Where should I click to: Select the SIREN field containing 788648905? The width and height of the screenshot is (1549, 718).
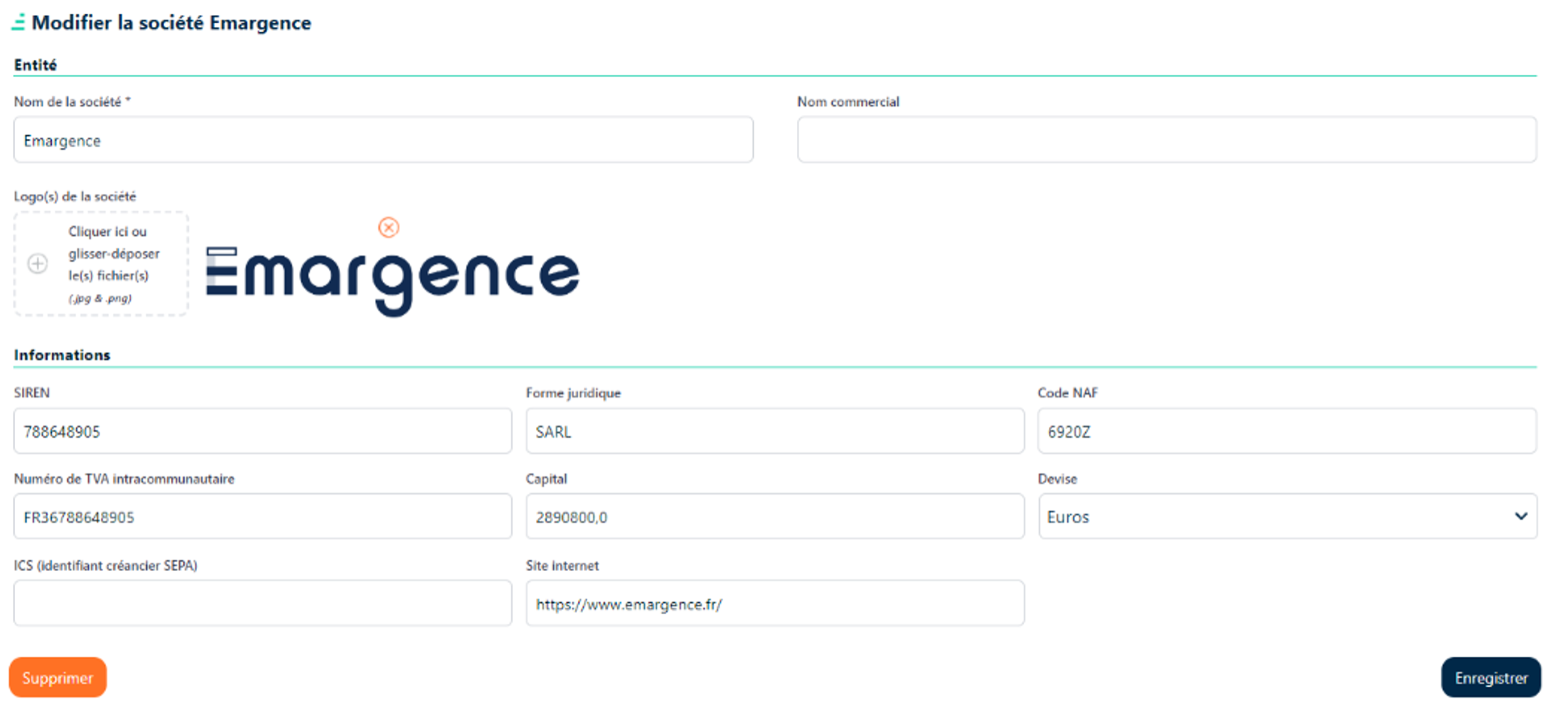coord(262,431)
